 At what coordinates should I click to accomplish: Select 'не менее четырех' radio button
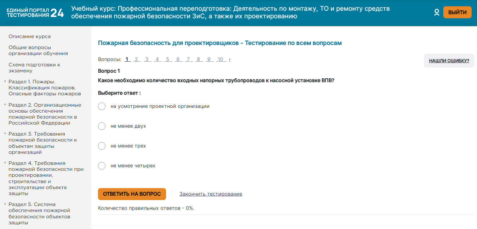102,166
